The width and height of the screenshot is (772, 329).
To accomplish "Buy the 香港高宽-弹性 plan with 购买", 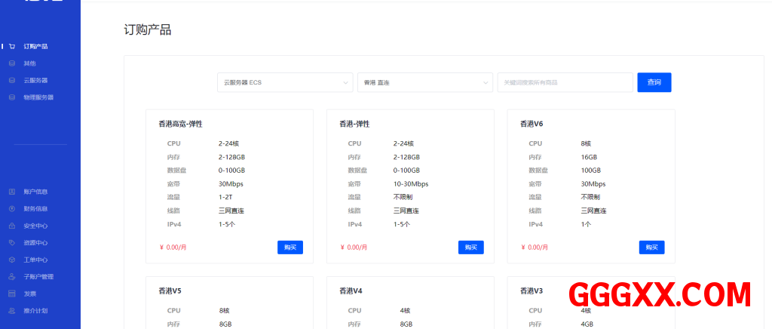I will [x=289, y=248].
